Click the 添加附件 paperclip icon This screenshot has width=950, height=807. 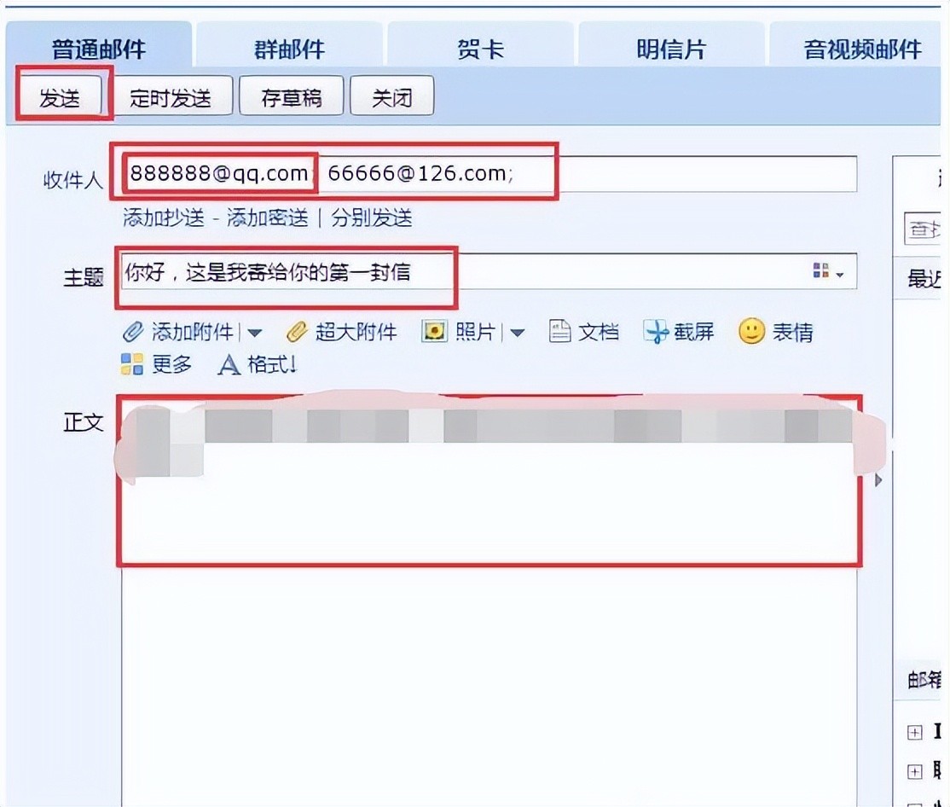pos(133,332)
